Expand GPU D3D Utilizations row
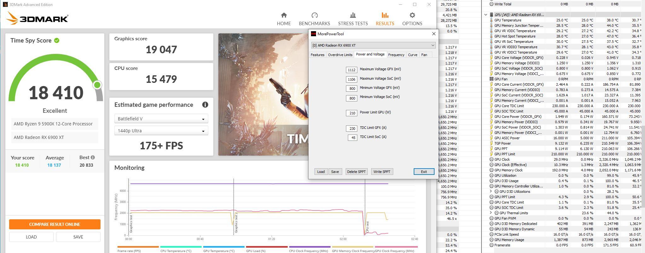The height and width of the screenshot is (253, 645). pos(491,192)
